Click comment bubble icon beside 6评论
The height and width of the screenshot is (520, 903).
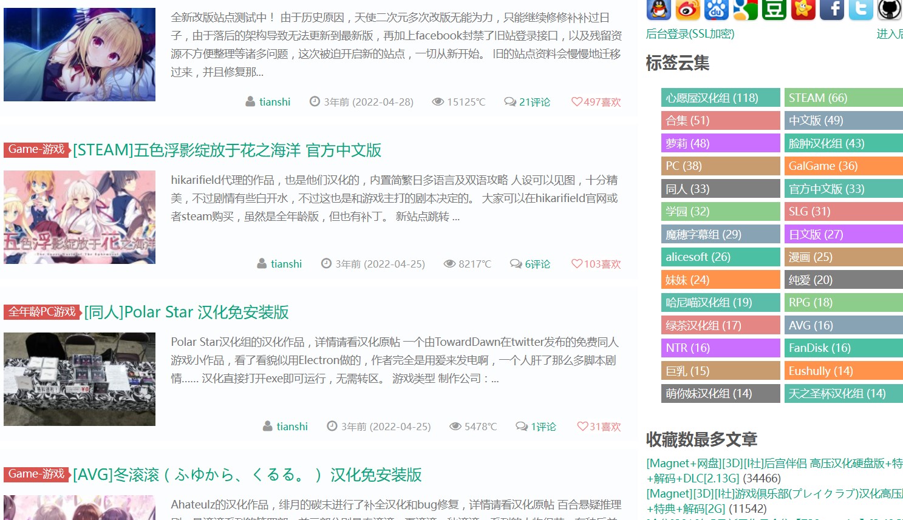point(516,264)
